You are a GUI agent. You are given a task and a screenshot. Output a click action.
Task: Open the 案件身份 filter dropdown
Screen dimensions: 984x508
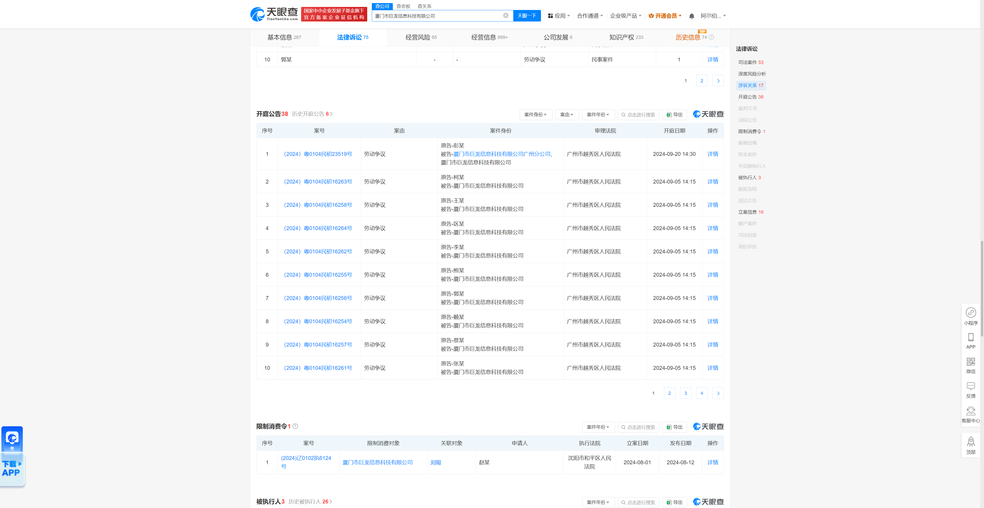coord(536,114)
